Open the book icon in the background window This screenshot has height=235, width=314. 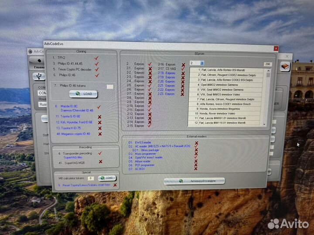[285, 66]
